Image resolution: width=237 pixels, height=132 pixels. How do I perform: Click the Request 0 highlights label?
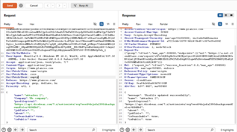coord(109,130)
